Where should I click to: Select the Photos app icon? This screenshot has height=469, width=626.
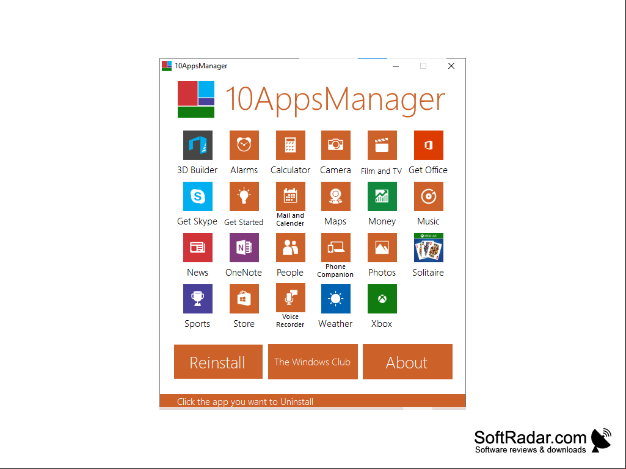pos(382,248)
